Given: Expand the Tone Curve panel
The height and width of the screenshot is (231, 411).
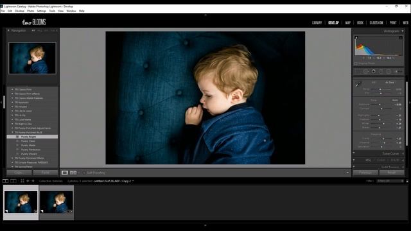Looking at the screenshot, I should pos(403,154).
